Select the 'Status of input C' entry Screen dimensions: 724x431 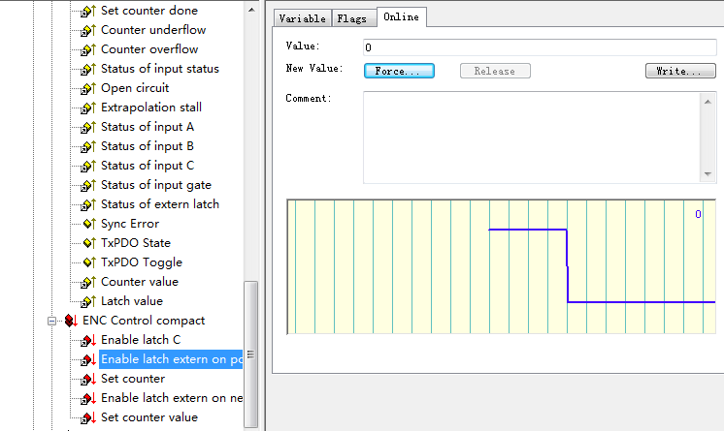[148, 166]
